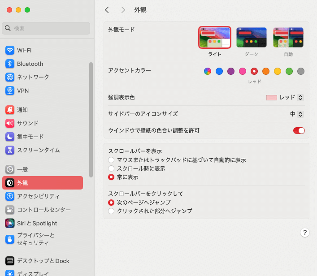Click the sidebar vertical scrollbar
This screenshot has width=317, height=276.
[x=91, y=120]
